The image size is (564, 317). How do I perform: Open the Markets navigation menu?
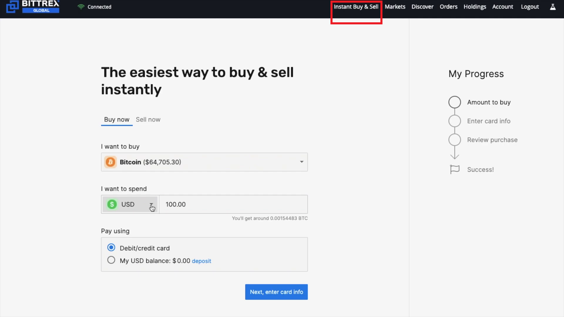tap(395, 6)
